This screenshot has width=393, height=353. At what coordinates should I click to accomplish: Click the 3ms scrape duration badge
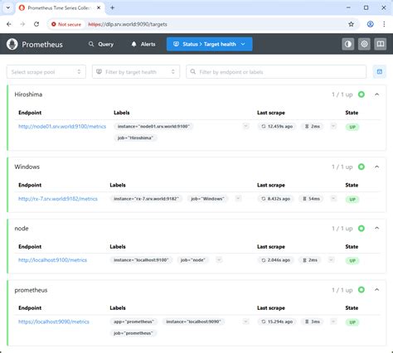pyautogui.click(x=312, y=322)
